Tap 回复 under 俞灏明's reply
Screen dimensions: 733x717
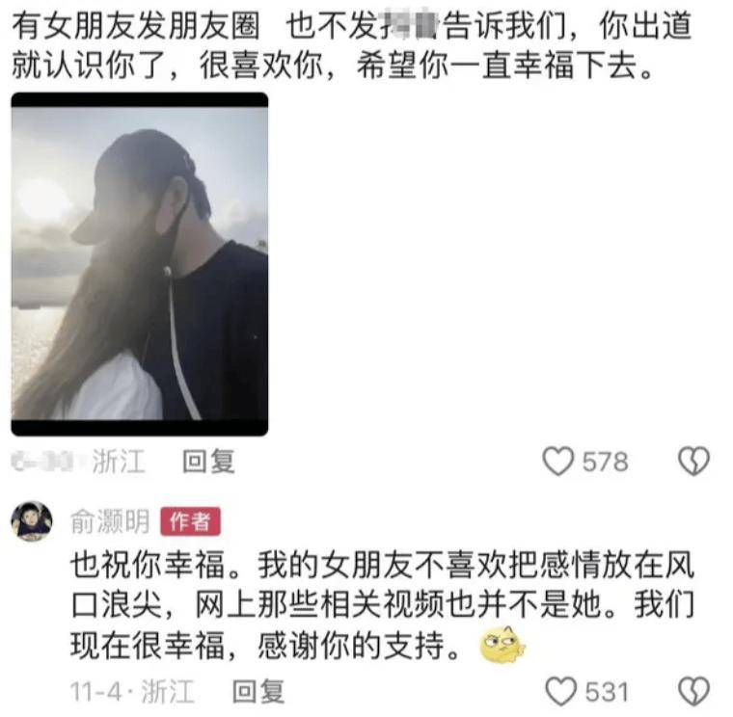point(258,691)
